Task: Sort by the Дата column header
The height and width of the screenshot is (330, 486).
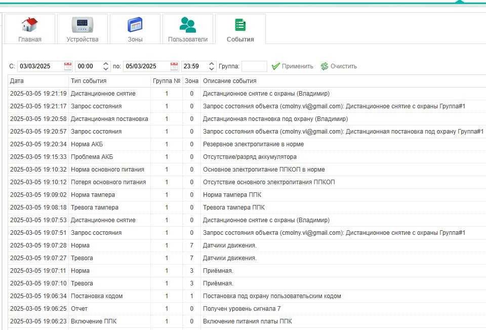Action: [38, 81]
